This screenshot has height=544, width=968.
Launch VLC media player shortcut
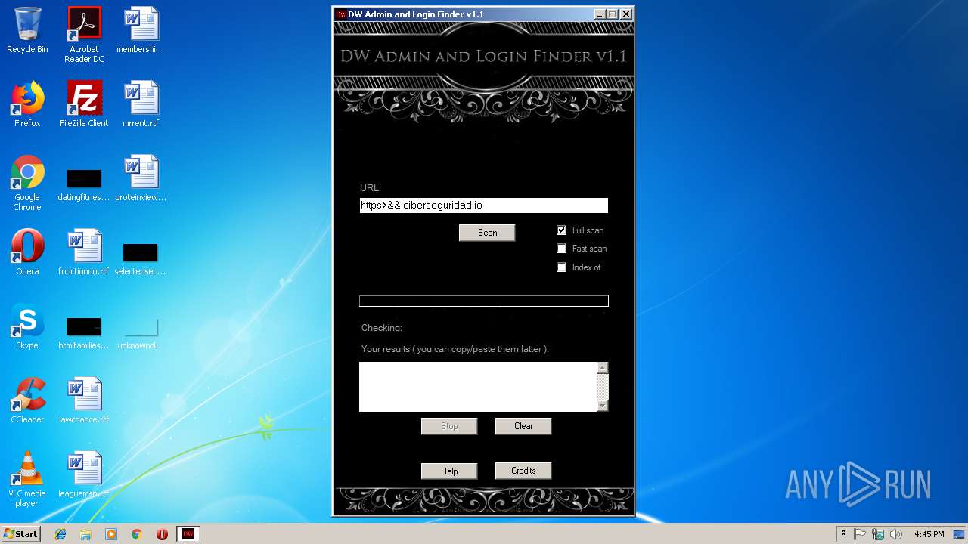[27, 479]
